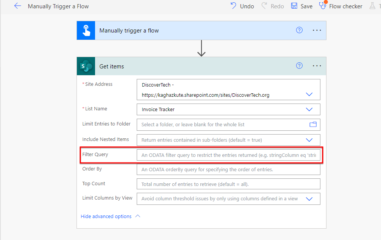Image resolution: width=381 pixels, height=240 pixels.
Task: Click the 'List Name' label
Action: click(96, 108)
